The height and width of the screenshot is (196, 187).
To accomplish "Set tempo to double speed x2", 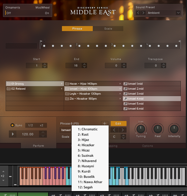I will [41, 125].
